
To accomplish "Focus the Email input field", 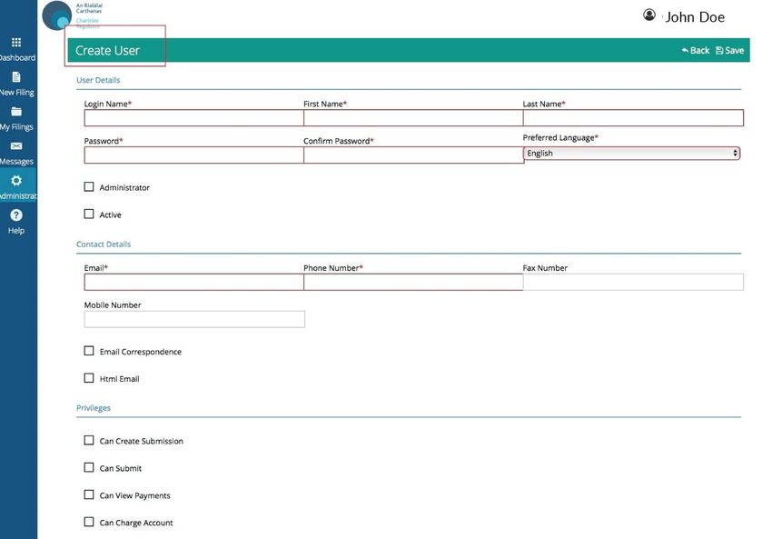I will click(x=194, y=282).
